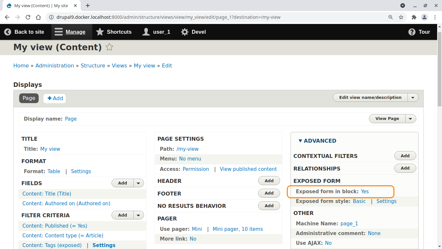This screenshot has height=249, width=442.
Task: Select the Page display tab
Action: pyautogui.click(x=29, y=98)
